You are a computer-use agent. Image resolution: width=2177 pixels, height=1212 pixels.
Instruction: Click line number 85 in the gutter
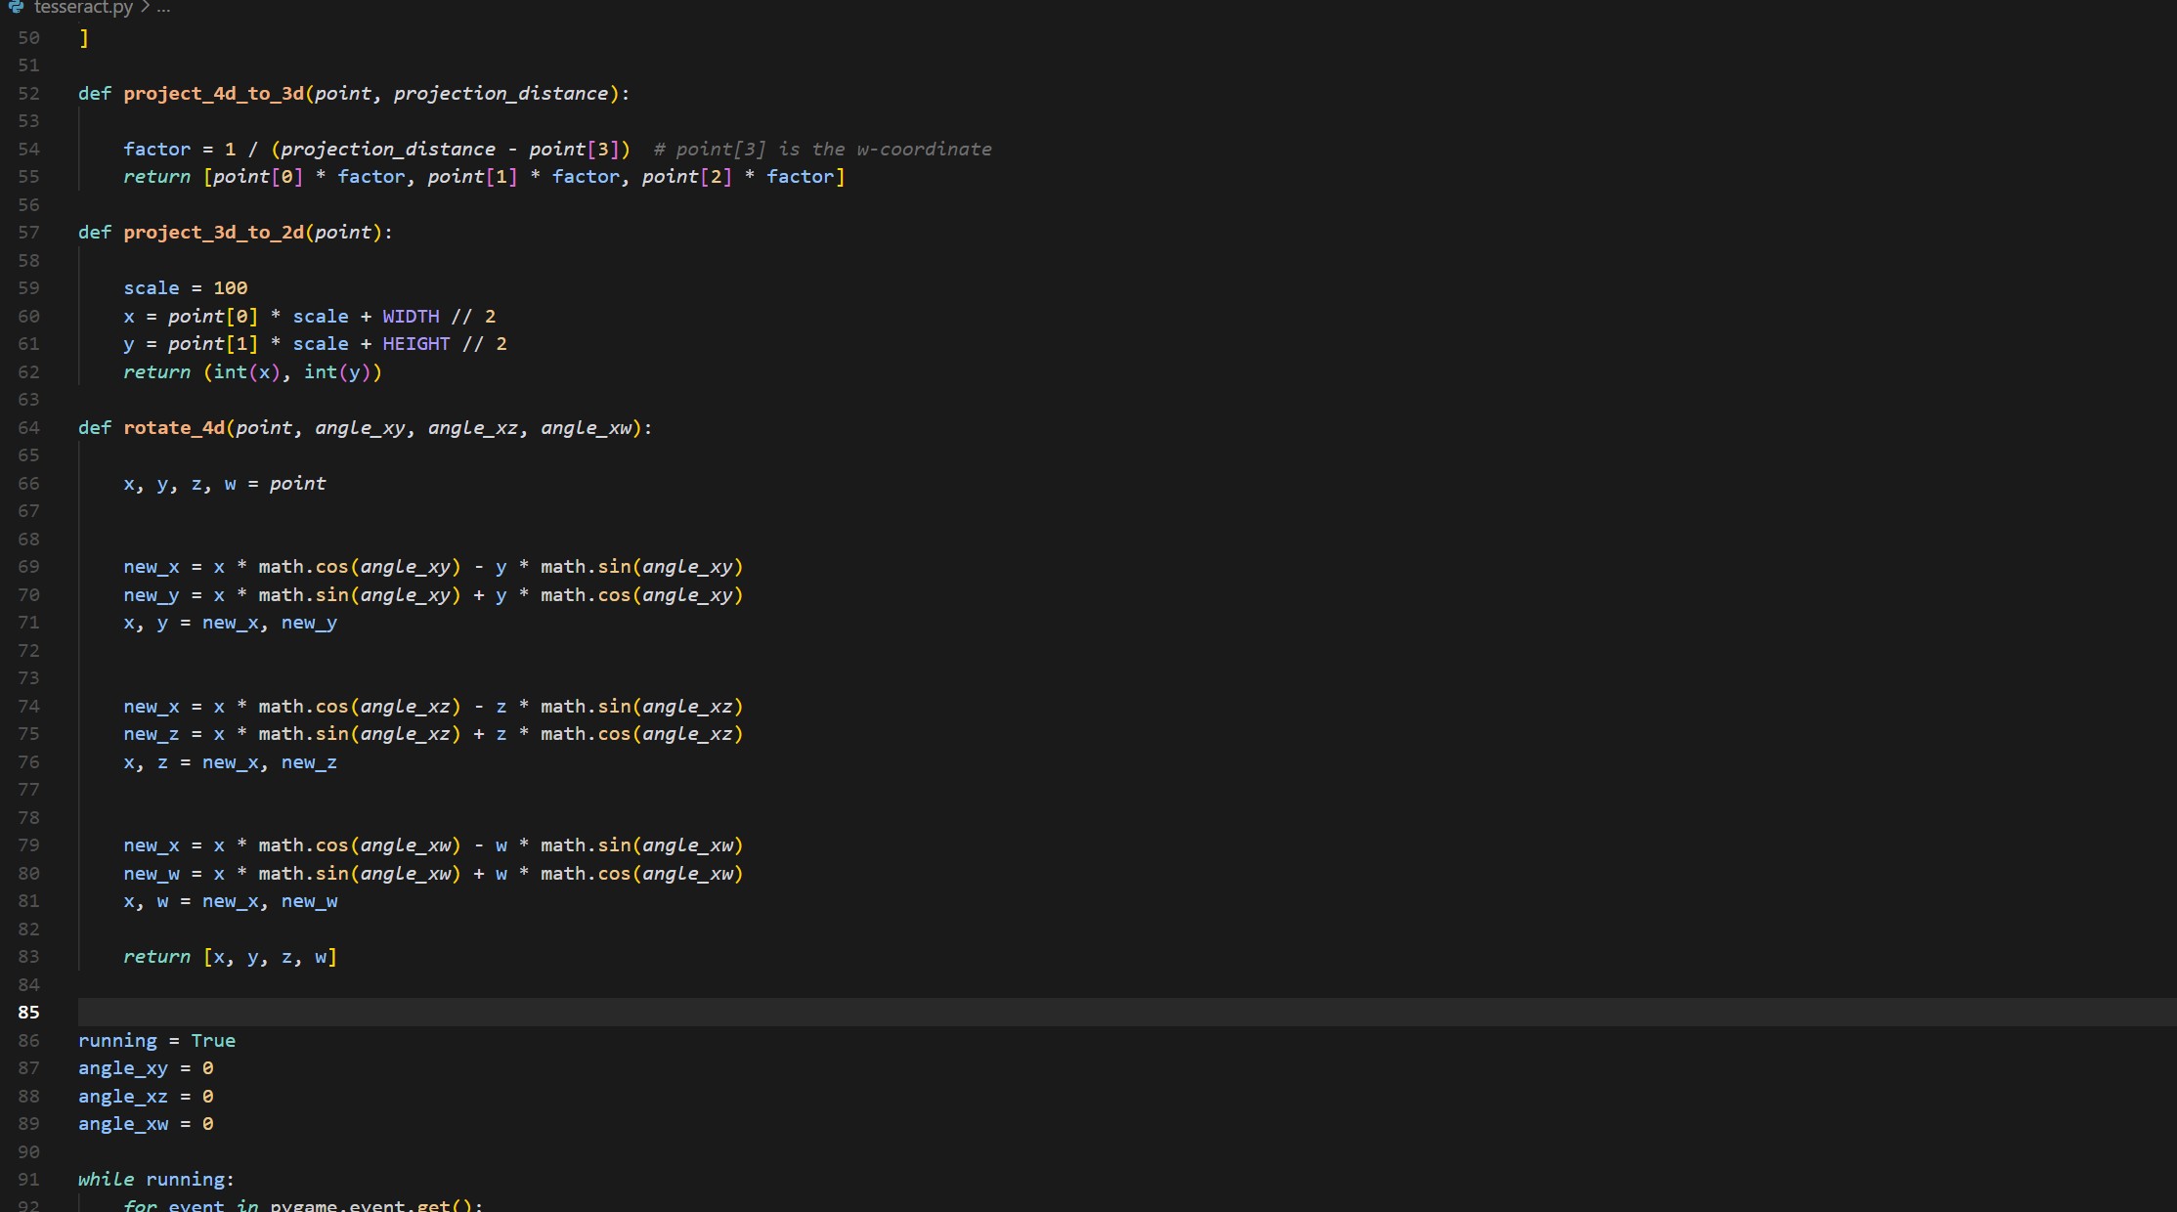(x=28, y=1013)
